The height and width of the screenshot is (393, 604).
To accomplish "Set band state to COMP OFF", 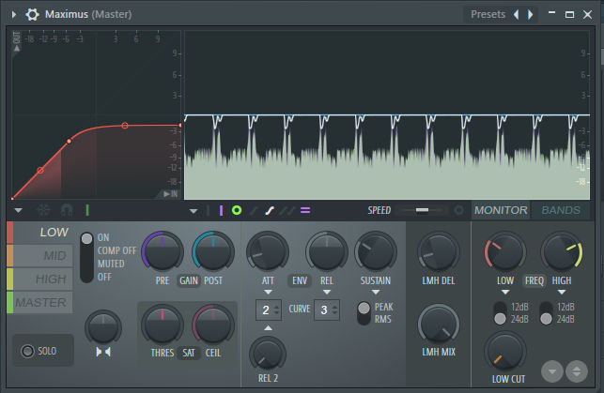I will pyautogui.click(x=116, y=250).
